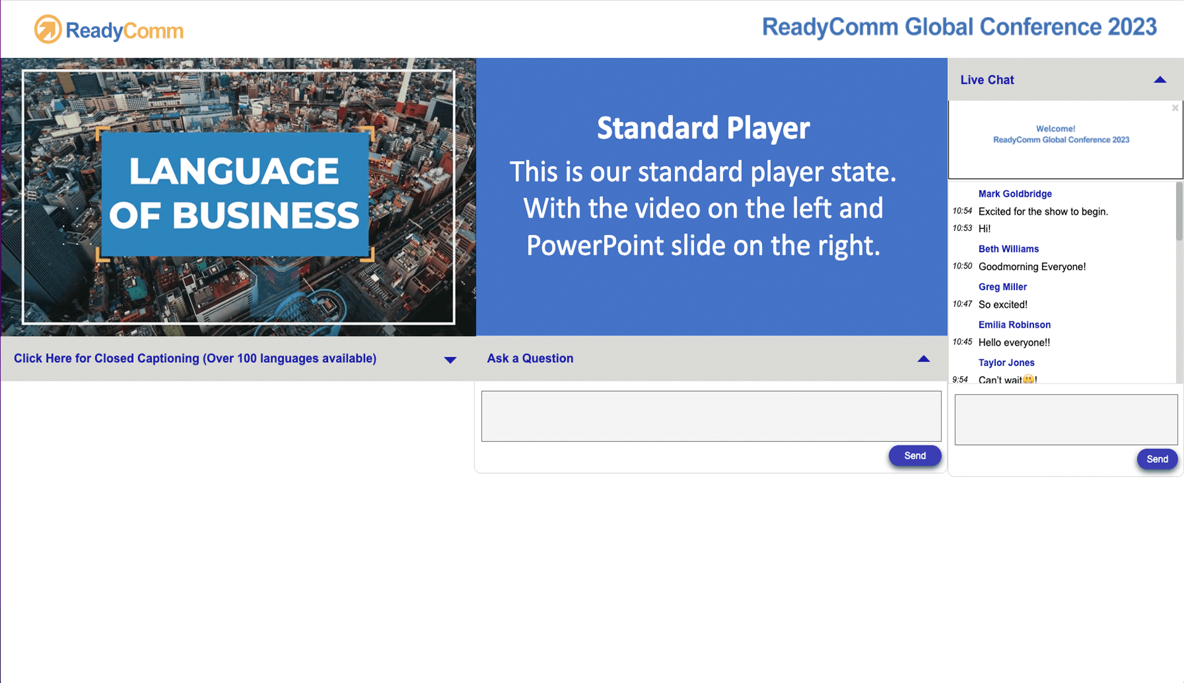Image resolution: width=1184 pixels, height=683 pixels.
Task: Click the Ask a Question chevron toggle
Action: 924,358
